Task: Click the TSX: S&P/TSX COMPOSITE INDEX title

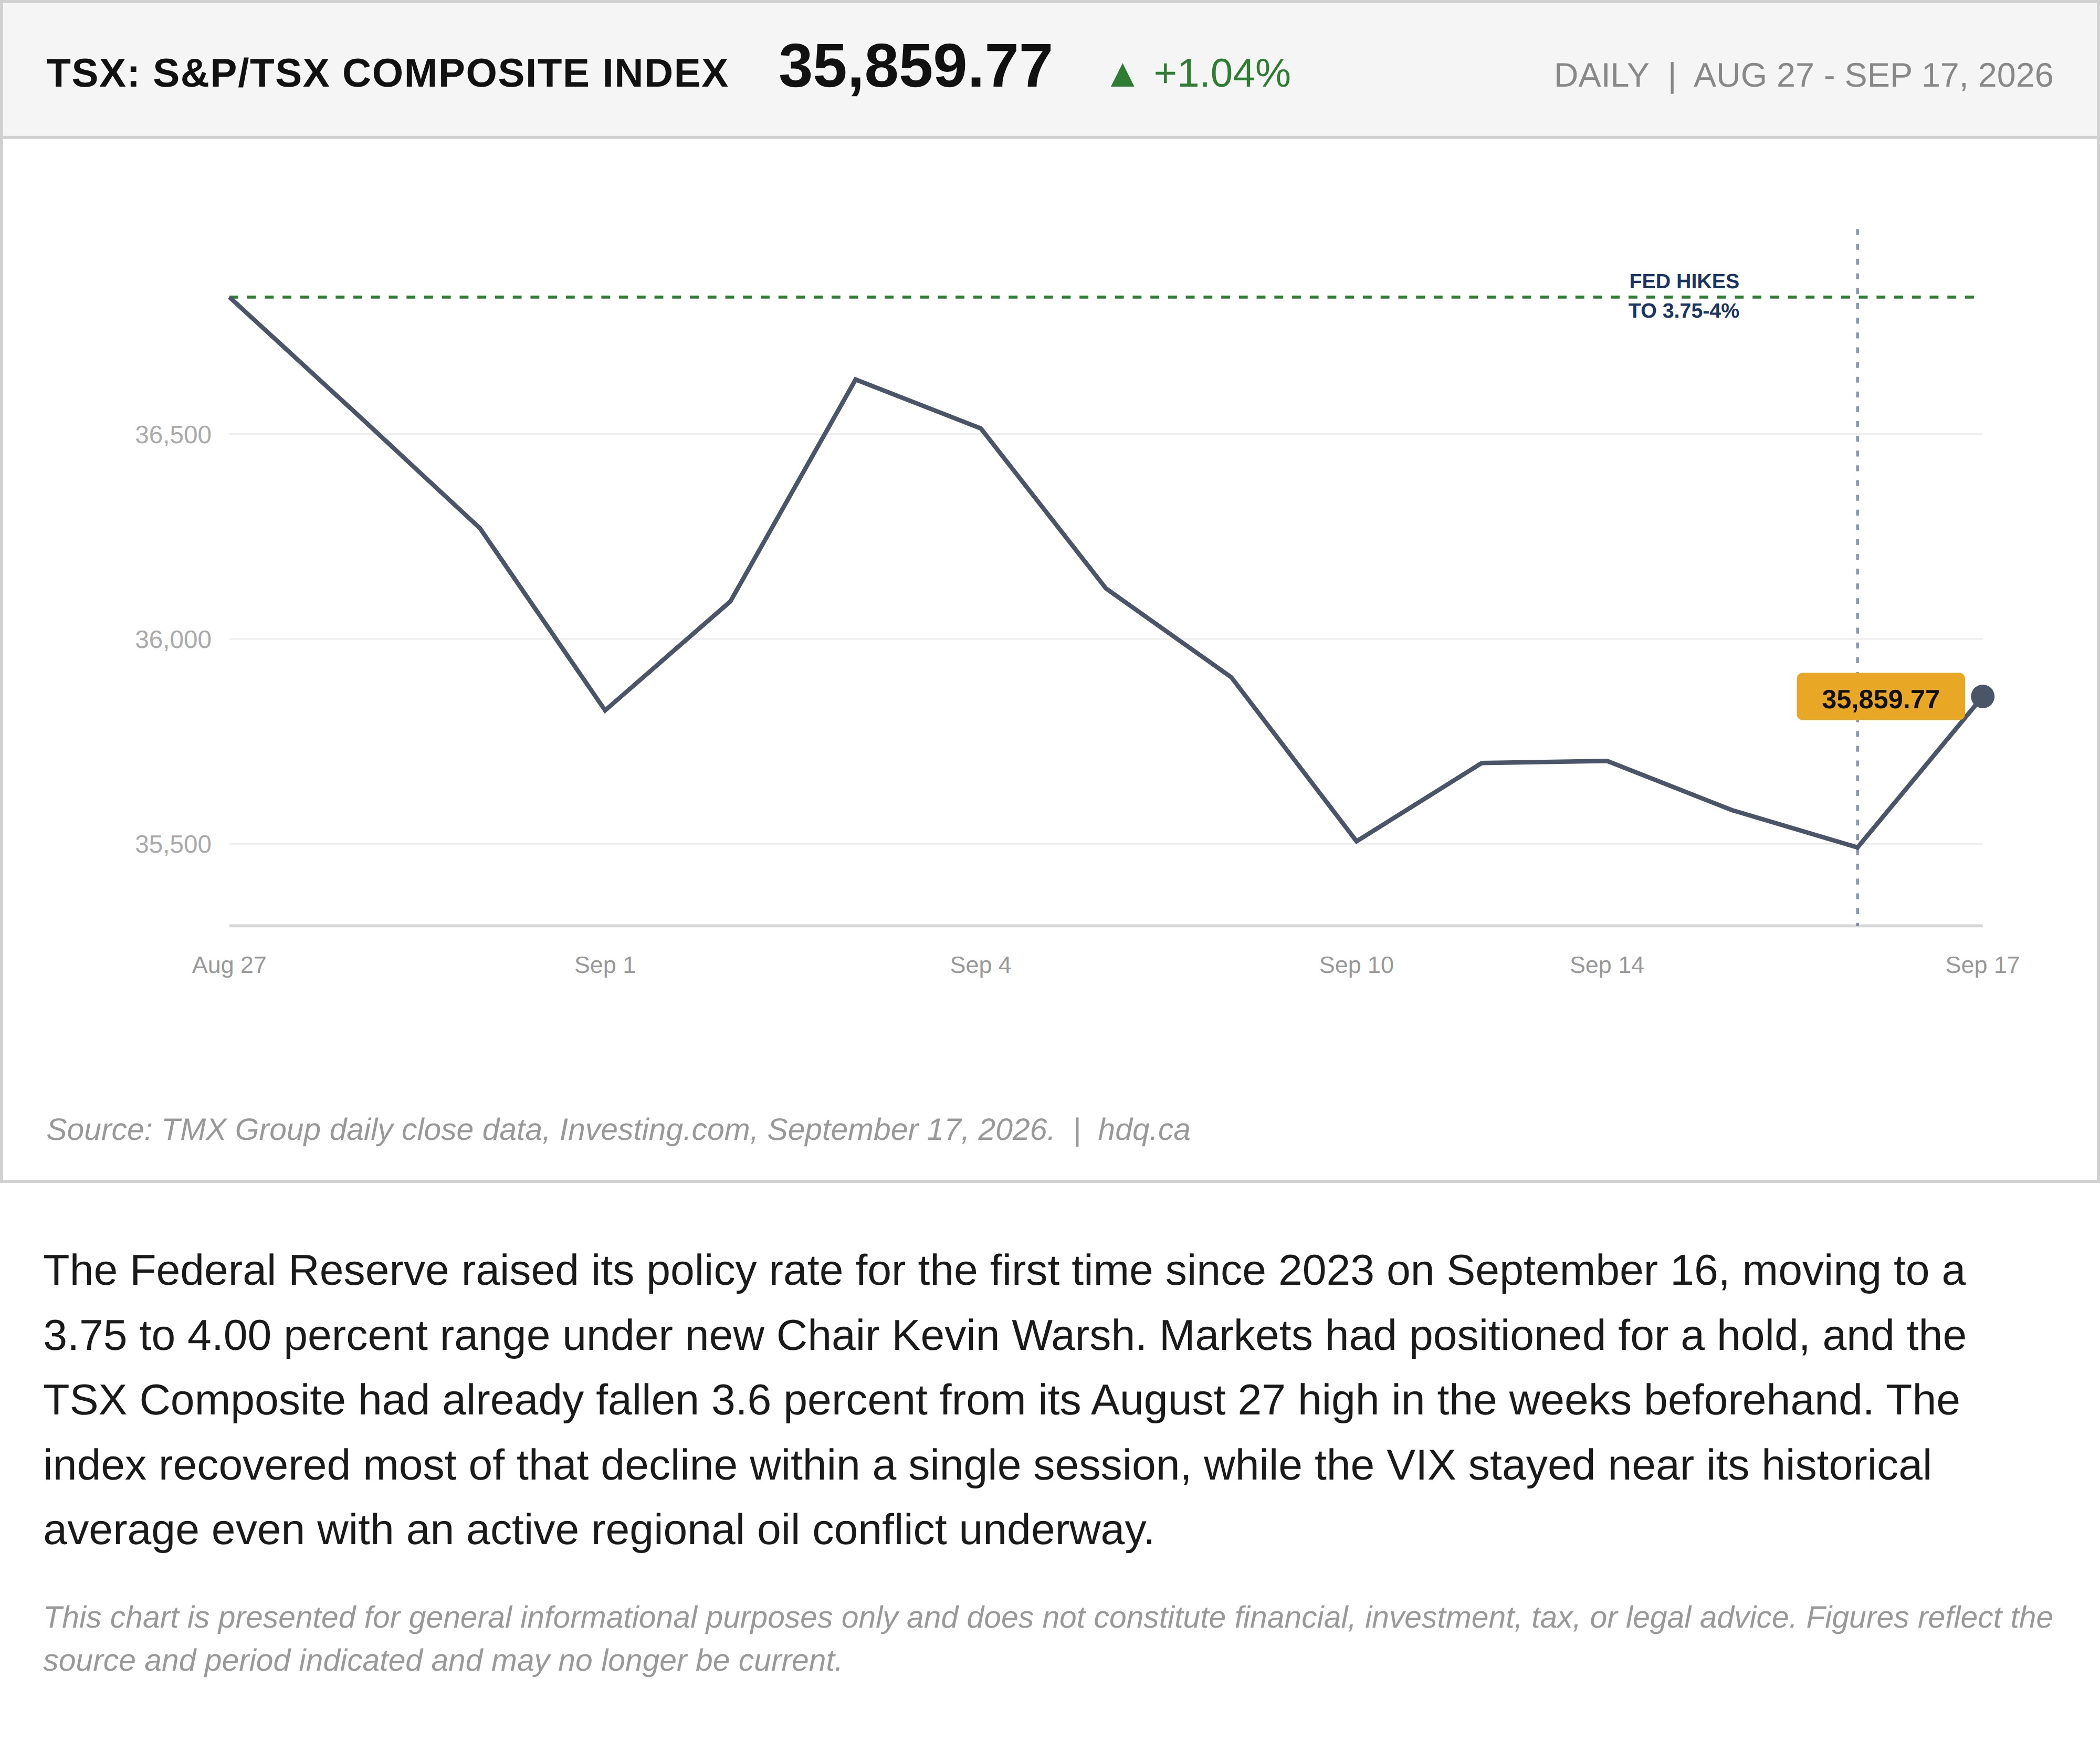Action: [388, 74]
